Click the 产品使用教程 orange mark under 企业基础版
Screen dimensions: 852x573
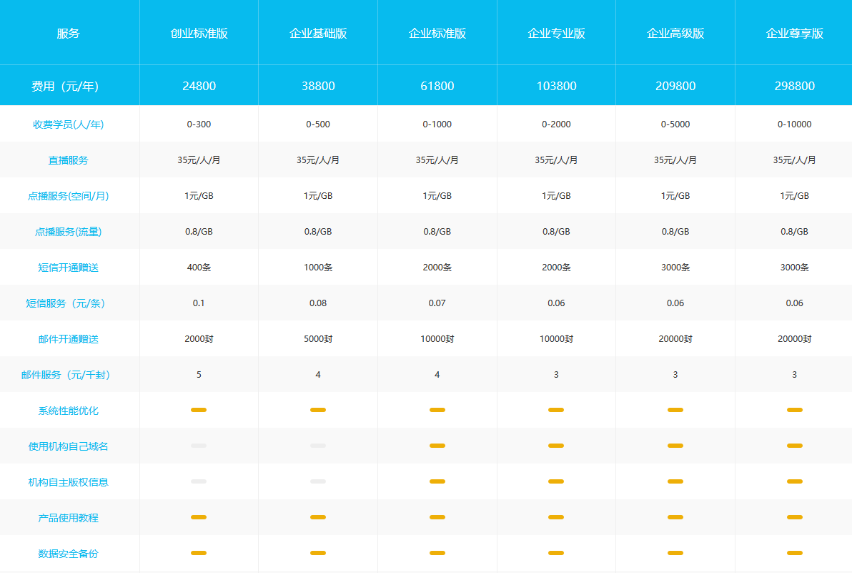click(318, 517)
